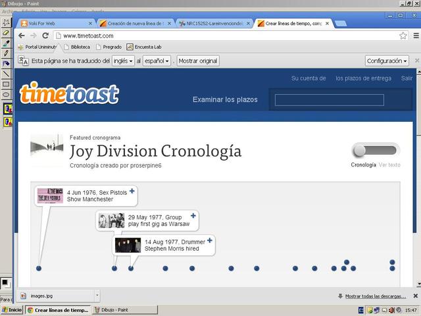Expand the Sex Pistols Show event plus icon
Screen dimensions: 421x316
pyautogui.click(x=132, y=191)
